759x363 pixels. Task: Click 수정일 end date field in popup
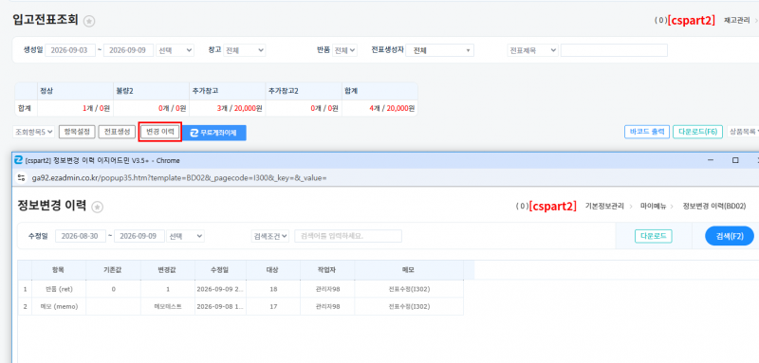tap(139, 236)
